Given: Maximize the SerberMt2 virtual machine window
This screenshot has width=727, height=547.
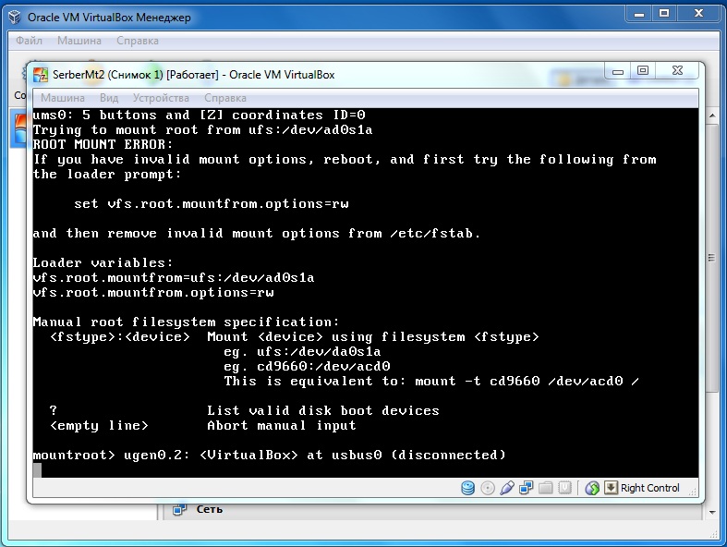Looking at the screenshot, I should click(x=643, y=72).
